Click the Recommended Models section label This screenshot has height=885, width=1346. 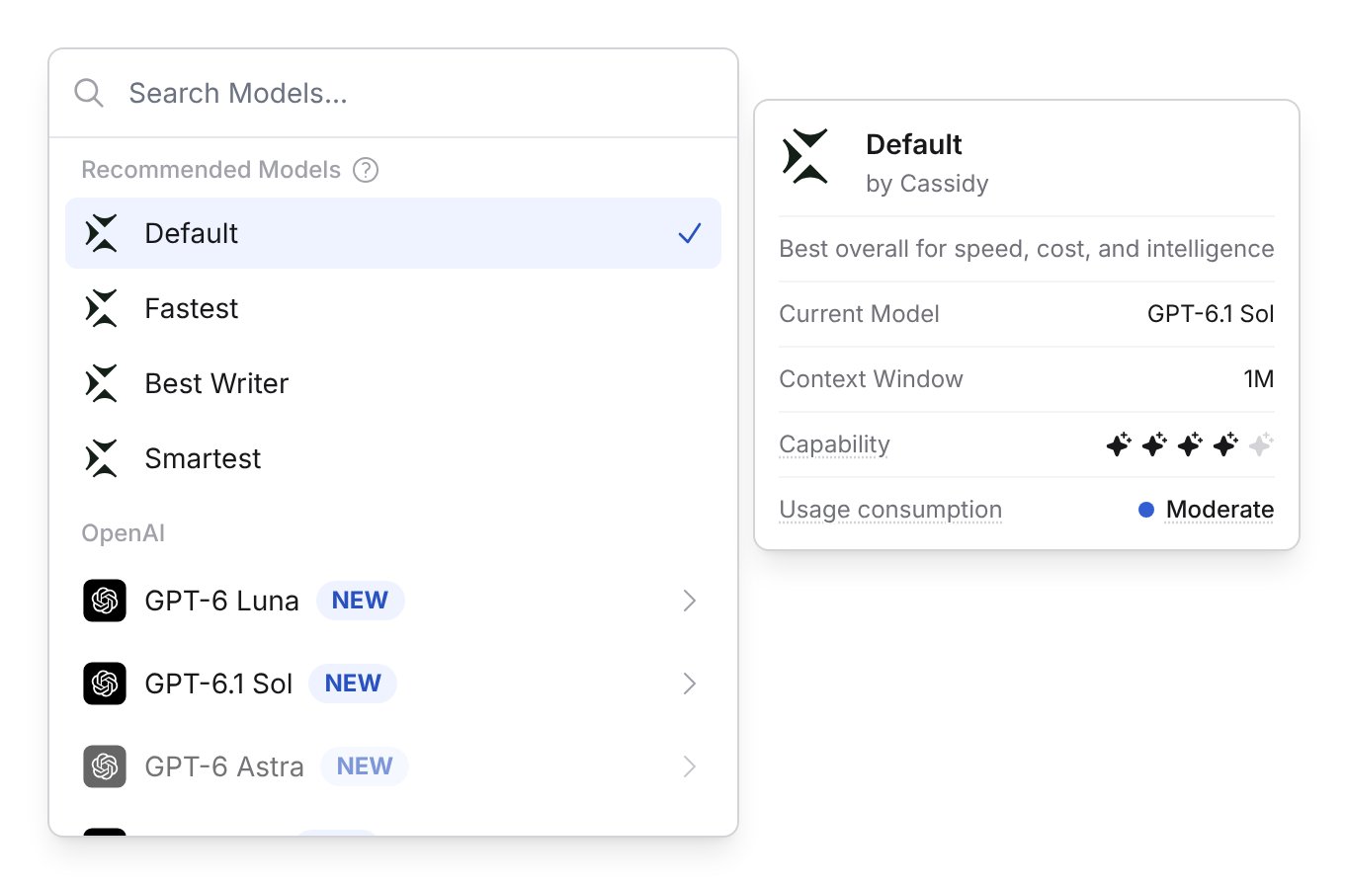(210, 170)
